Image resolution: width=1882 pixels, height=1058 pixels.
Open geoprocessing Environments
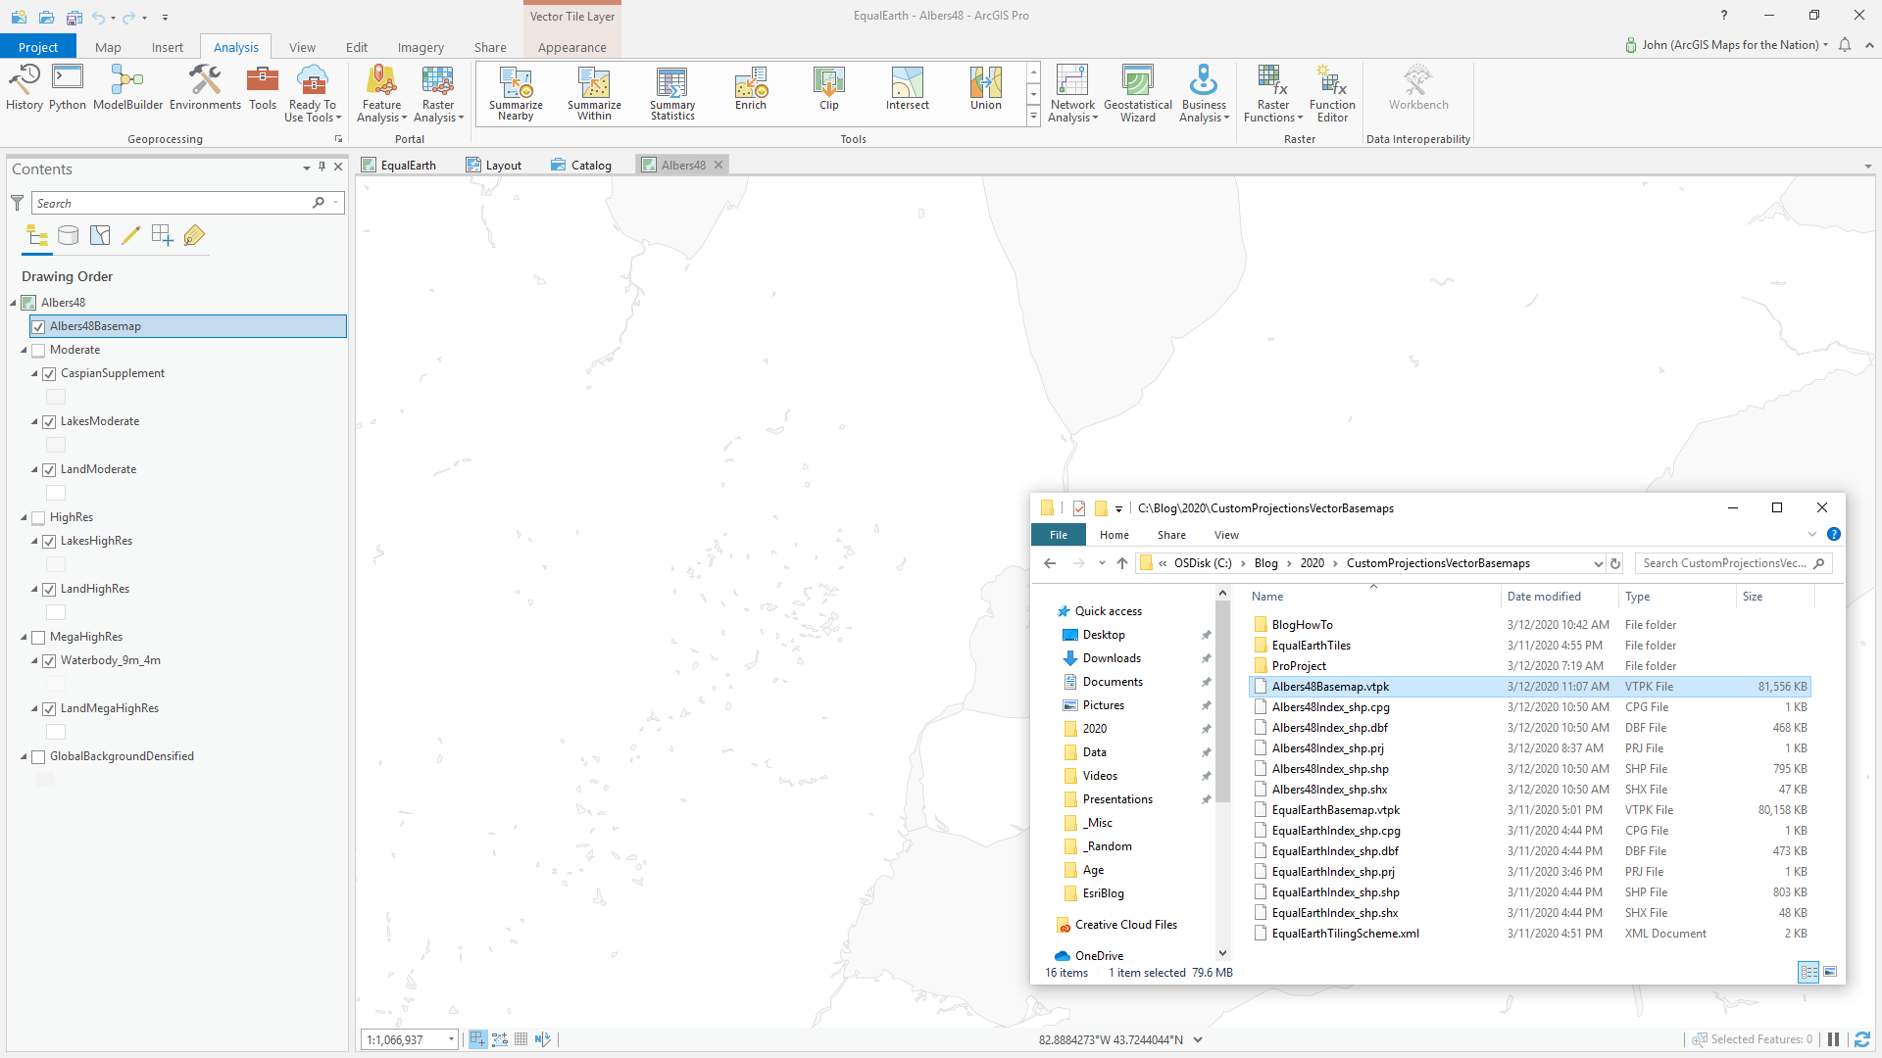tap(205, 88)
